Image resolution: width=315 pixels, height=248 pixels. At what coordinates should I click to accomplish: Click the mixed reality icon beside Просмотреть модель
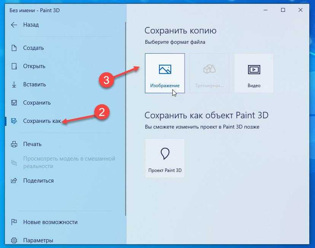14,162
